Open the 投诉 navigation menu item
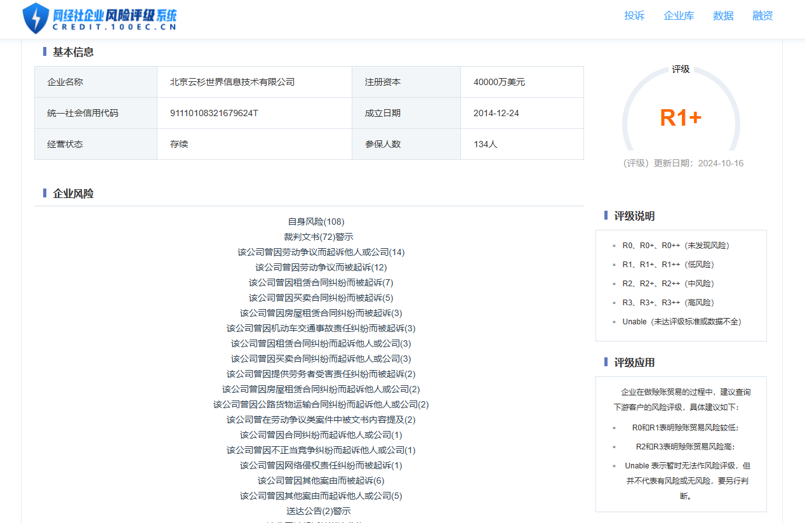 [x=634, y=16]
